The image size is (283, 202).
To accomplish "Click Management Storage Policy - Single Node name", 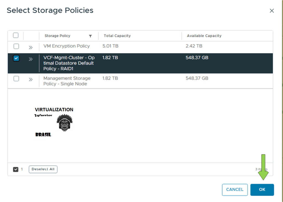I will [67, 81].
